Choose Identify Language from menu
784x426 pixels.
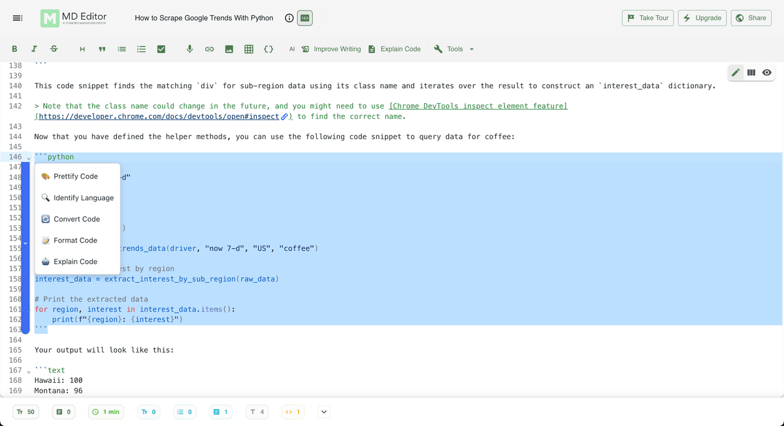coord(77,198)
